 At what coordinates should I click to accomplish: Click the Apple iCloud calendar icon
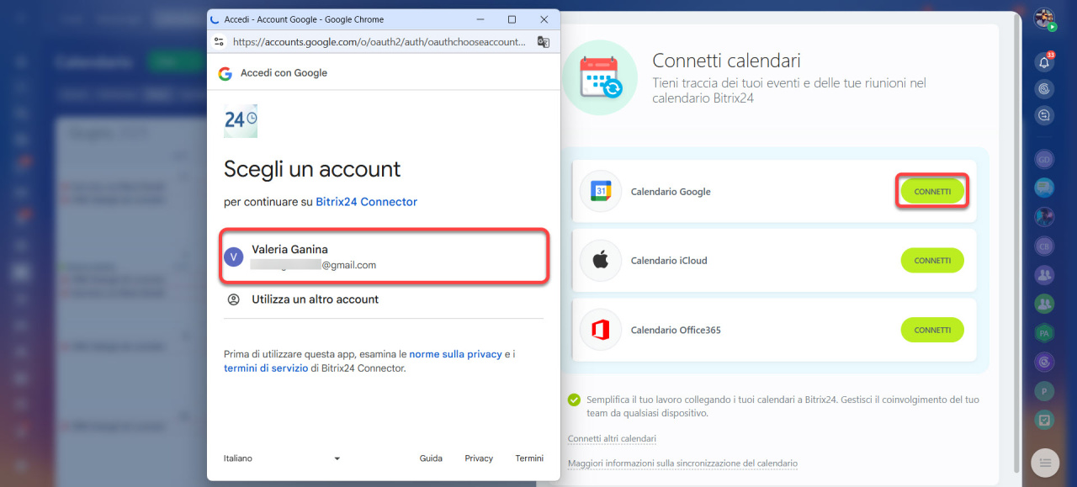coord(601,261)
